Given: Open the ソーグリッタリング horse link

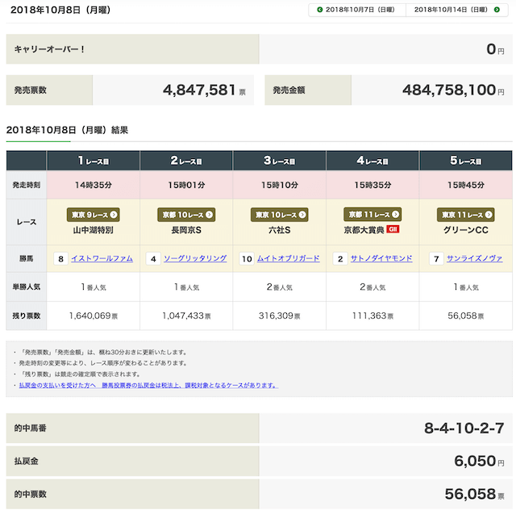Looking at the screenshot, I should (x=195, y=259).
